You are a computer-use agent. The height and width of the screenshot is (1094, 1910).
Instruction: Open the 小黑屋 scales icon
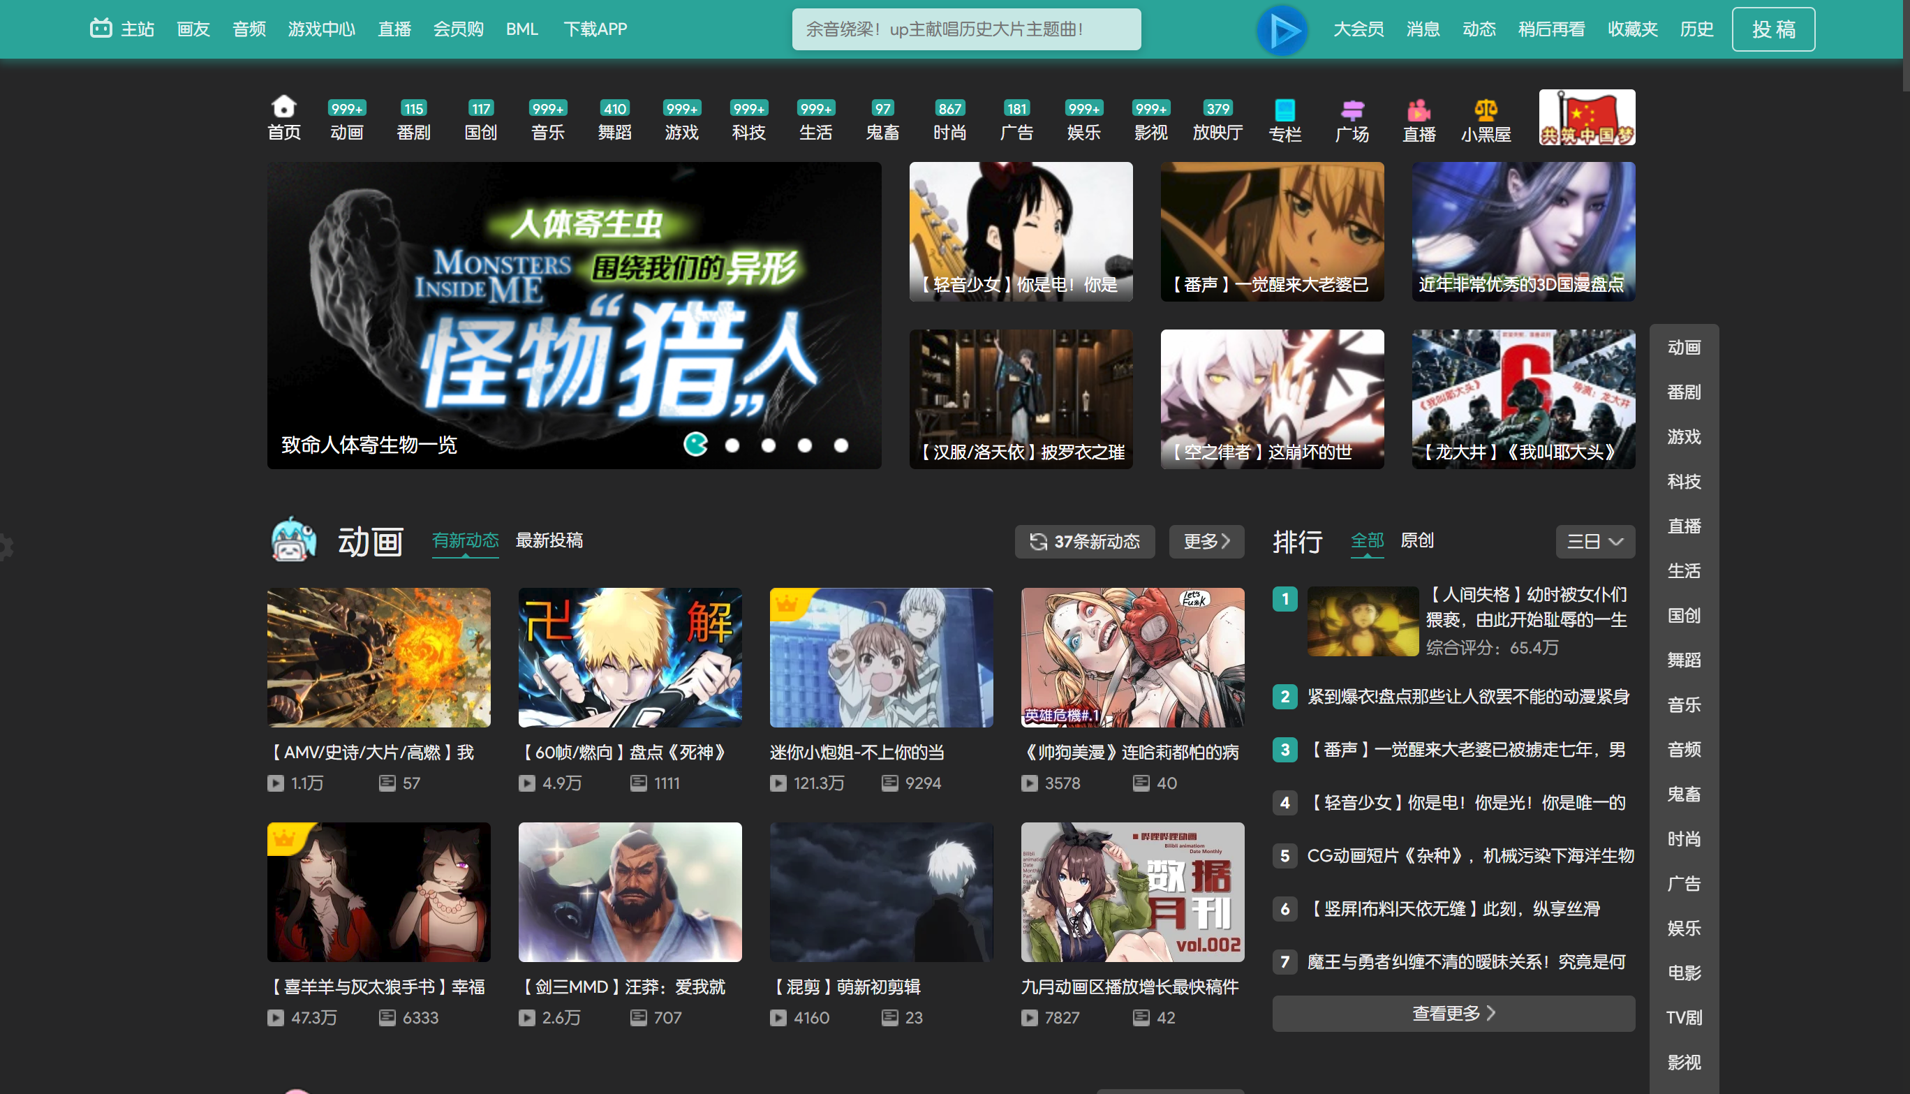1486,110
